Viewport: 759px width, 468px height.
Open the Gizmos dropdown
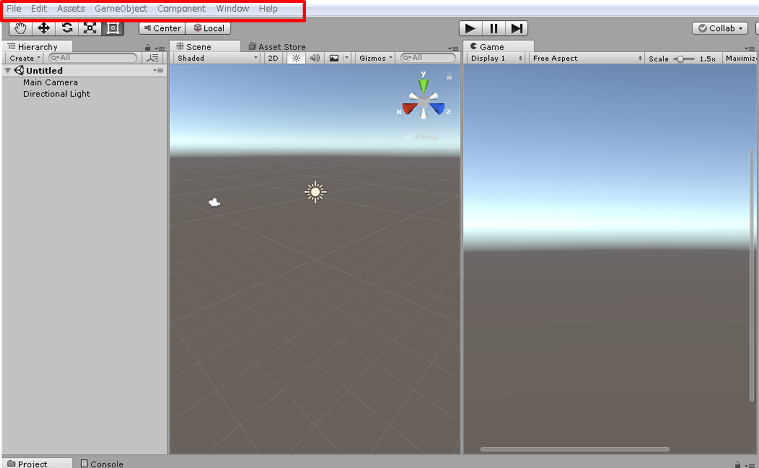(x=376, y=58)
